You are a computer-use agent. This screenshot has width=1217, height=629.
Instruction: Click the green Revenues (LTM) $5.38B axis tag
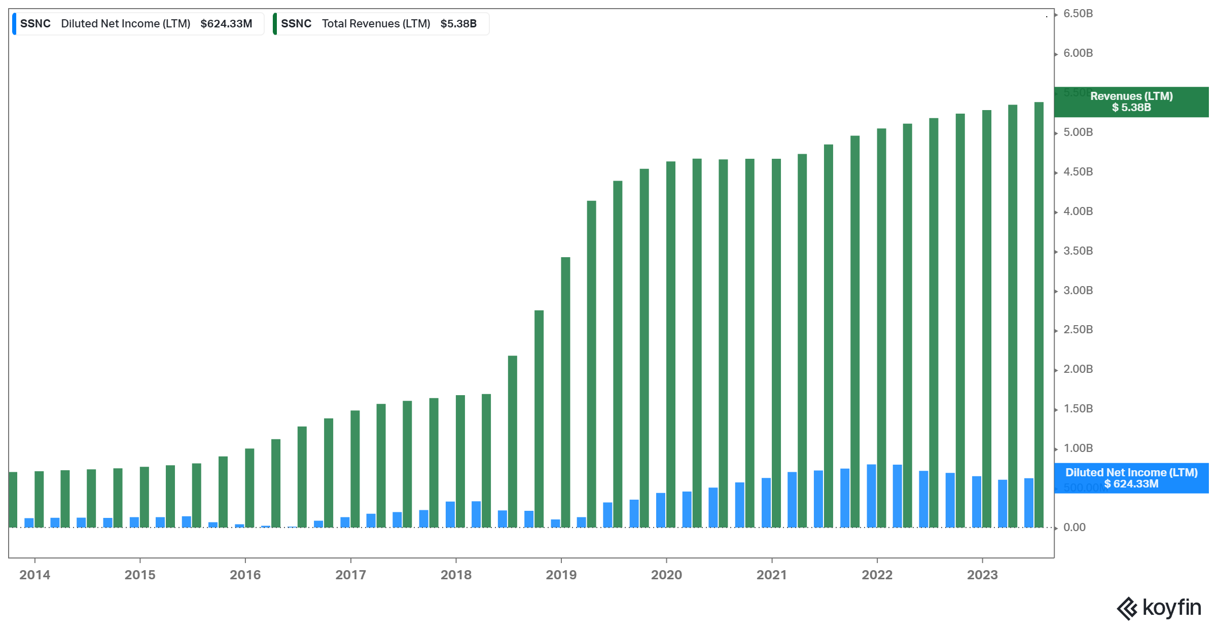pyautogui.click(x=1131, y=102)
